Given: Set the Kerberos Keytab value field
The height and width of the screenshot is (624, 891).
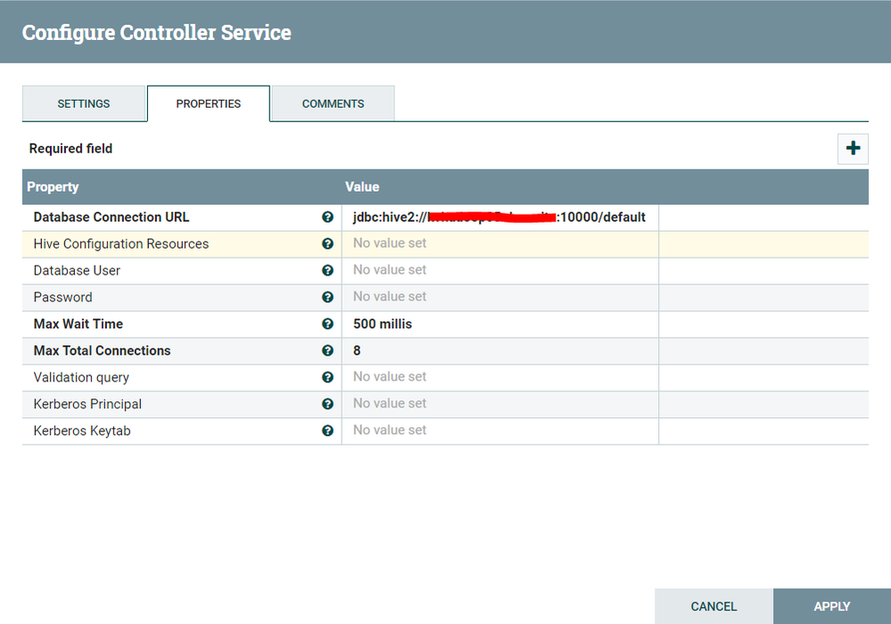Looking at the screenshot, I should pyautogui.click(x=499, y=431).
